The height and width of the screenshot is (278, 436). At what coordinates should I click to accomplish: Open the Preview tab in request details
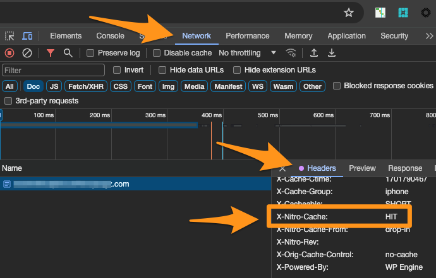(x=362, y=168)
